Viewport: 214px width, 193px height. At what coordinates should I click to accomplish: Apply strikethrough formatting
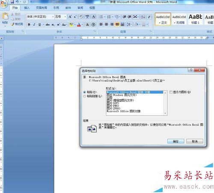[48, 25]
